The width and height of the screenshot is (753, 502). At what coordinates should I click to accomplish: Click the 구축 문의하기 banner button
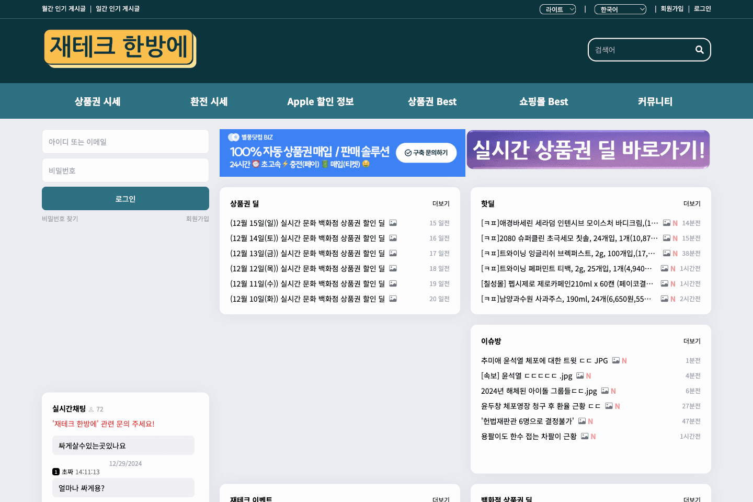click(x=426, y=153)
